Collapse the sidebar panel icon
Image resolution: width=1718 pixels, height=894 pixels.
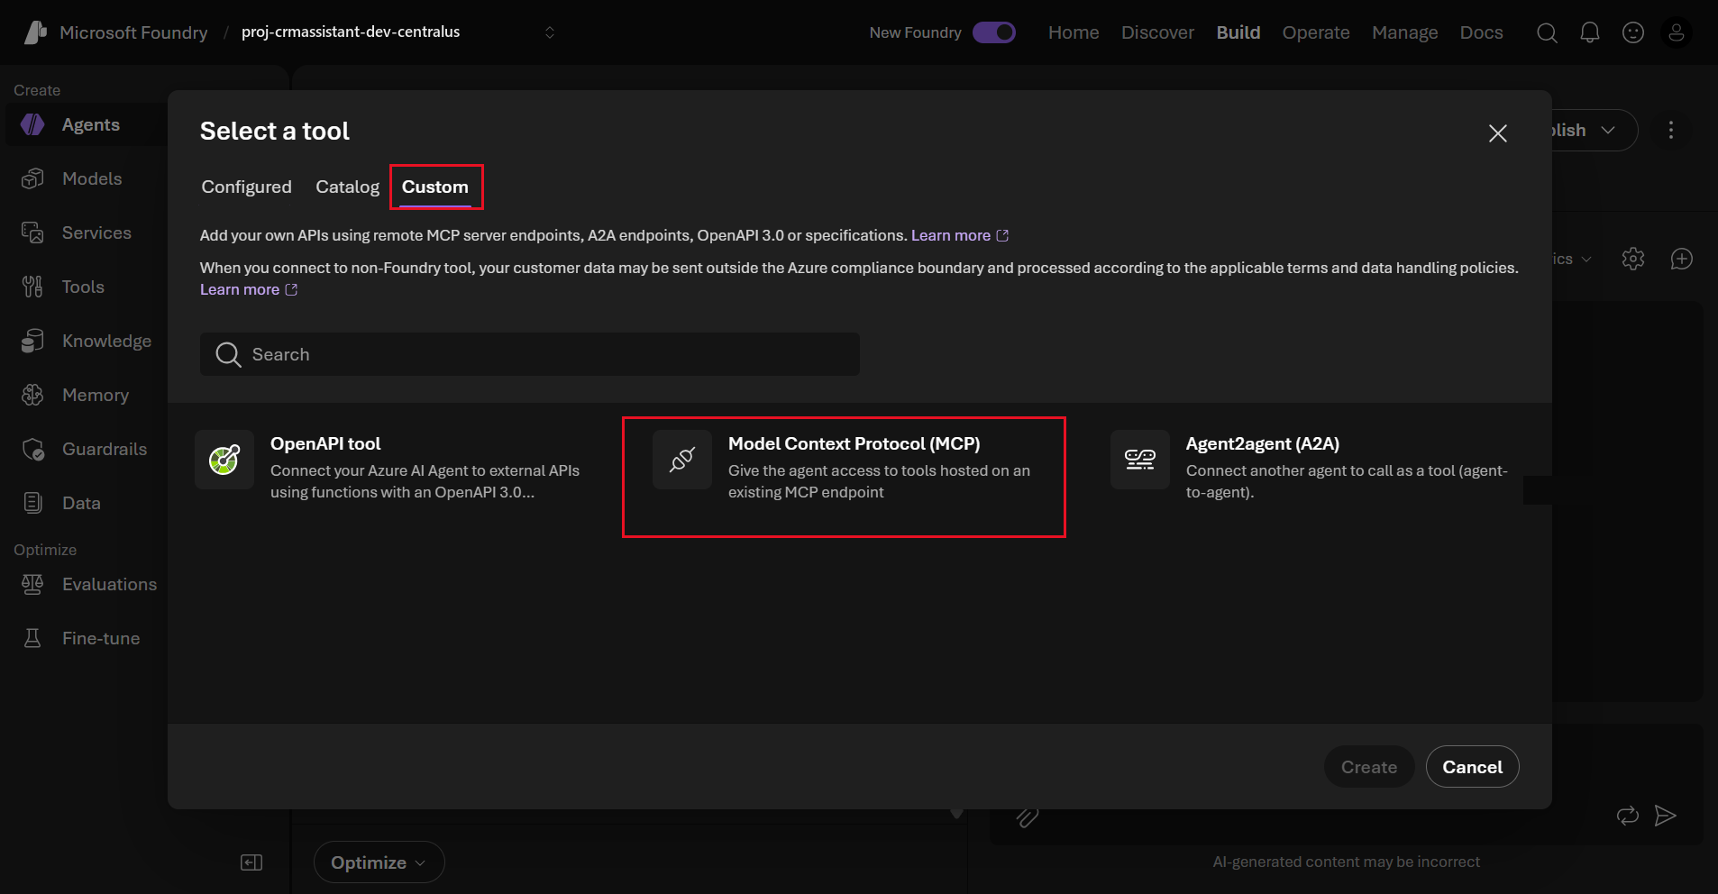point(251,862)
